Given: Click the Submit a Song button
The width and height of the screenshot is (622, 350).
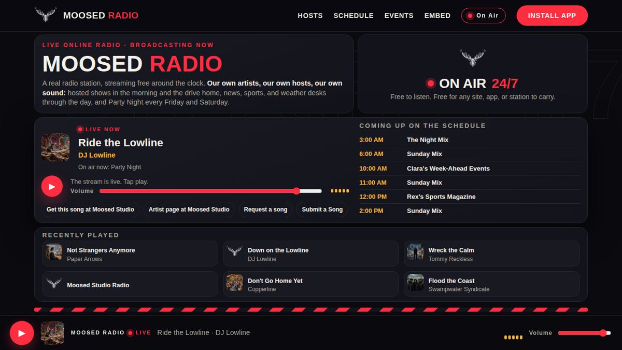Looking at the screenshot, I should (x=322, y=209).
